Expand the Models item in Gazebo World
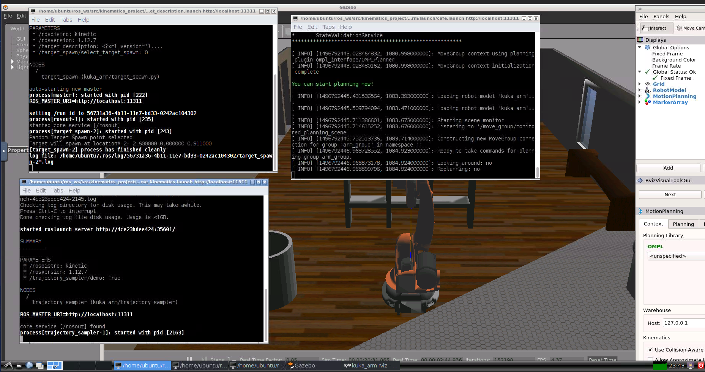The height and width of the screenshot is (372, 705). pos(13,61)
